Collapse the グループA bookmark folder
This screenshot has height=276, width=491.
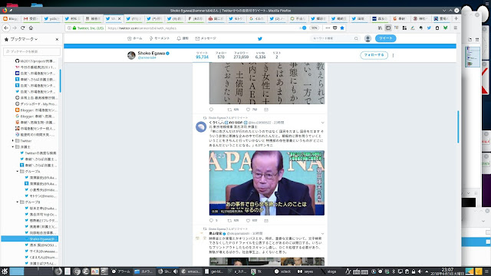tap(18, 171)
